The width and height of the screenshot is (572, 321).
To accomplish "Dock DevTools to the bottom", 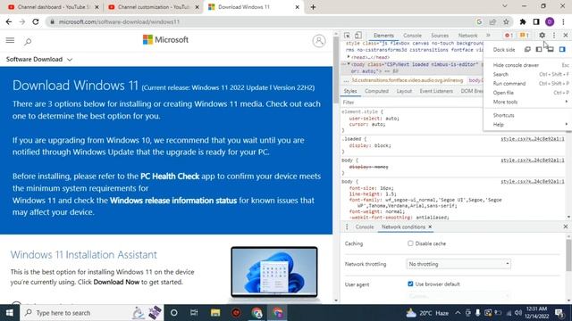I will [x=551, y=49].
